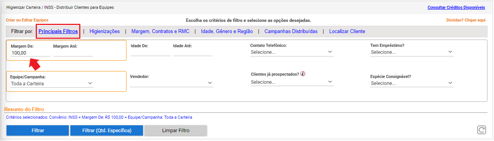The height and width of the screenshot is (141, 494).
Task: Open the Consultar Créditos Disponíveis link
Action: 456,7
